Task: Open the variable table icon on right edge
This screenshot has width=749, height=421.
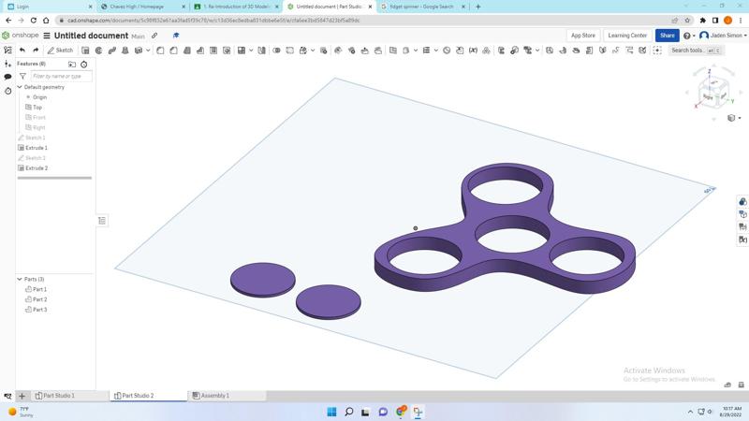Action: click(742, 240)
